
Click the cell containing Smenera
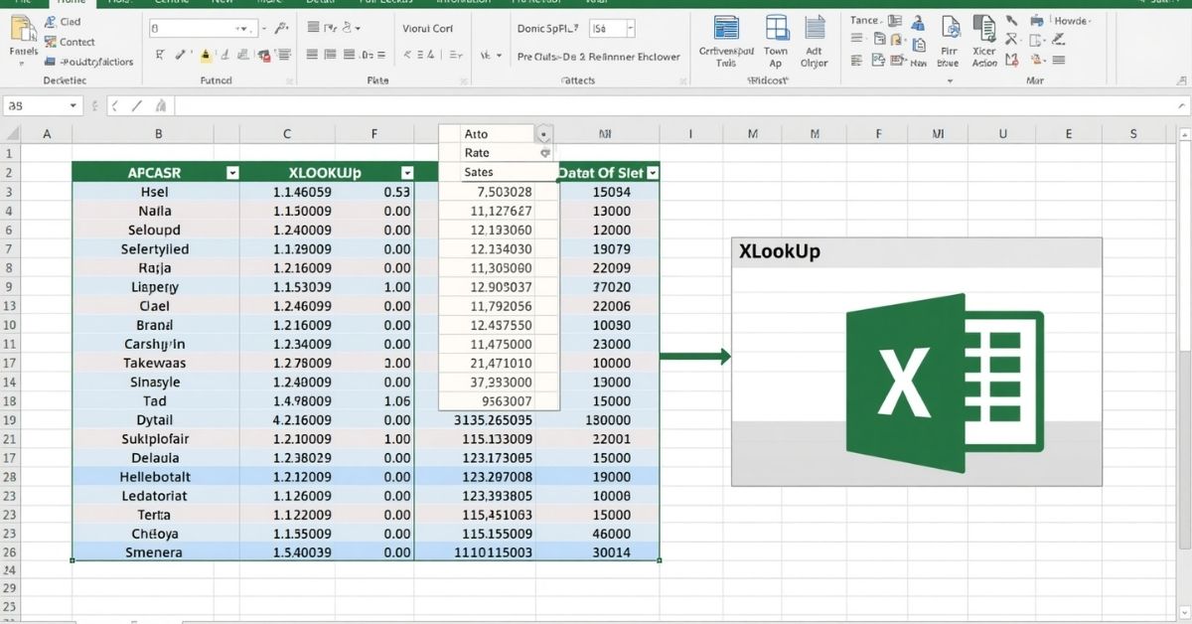155,552
